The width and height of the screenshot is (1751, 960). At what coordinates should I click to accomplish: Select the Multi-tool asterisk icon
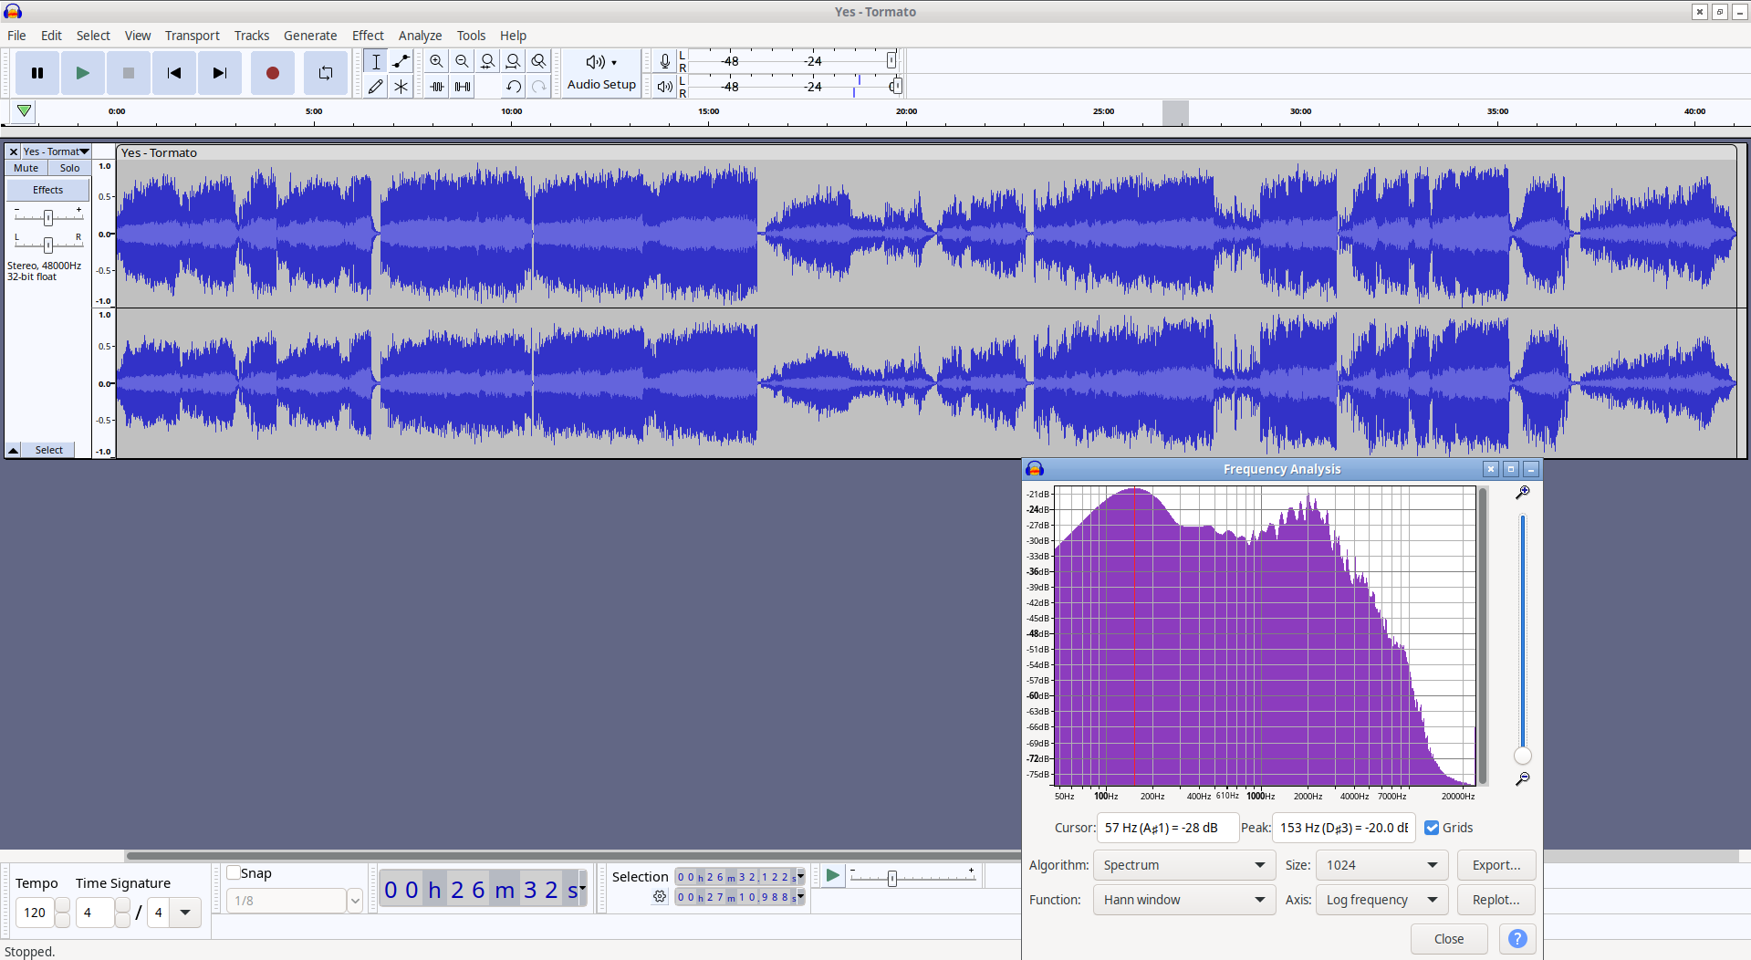(x=401, y=87)
